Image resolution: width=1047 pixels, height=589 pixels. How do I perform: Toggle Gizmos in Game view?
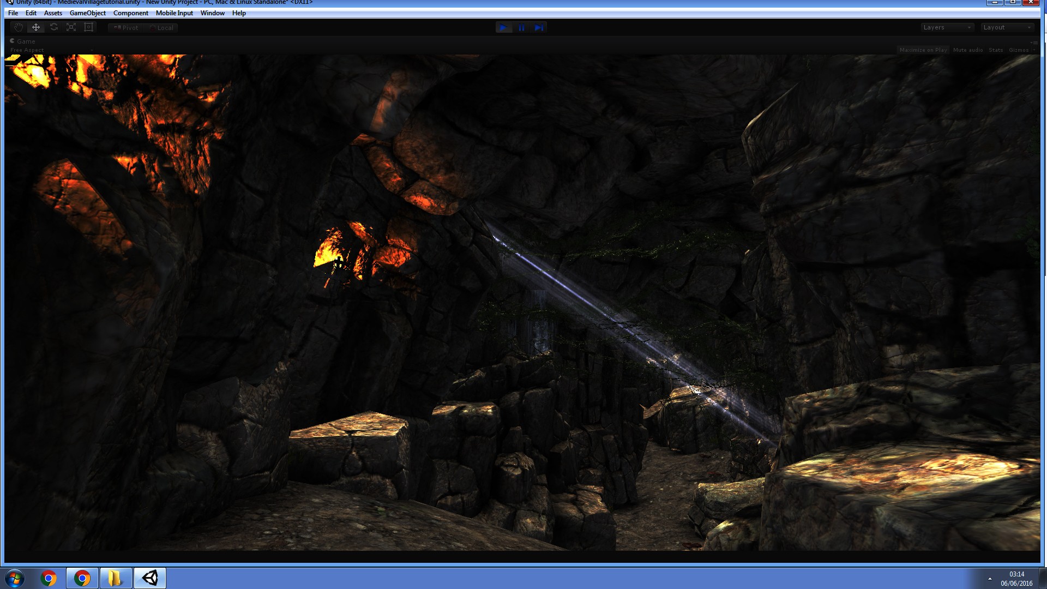[1018, 50]
